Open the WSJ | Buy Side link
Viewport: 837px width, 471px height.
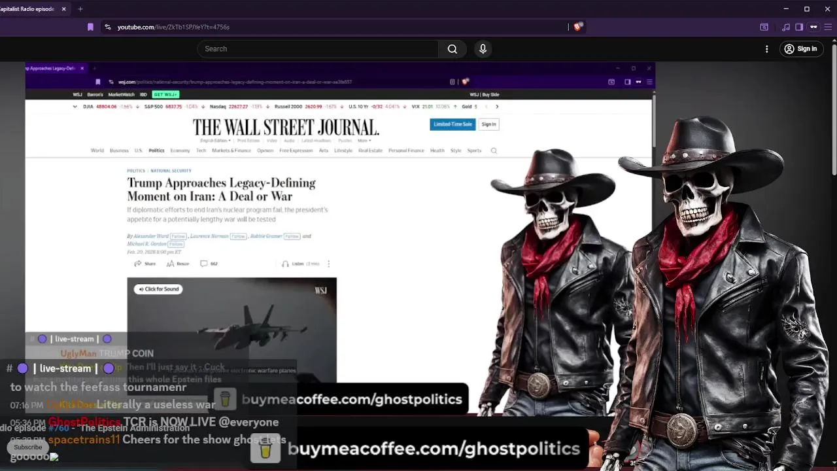pyautogui.click(x=485, y=95)
